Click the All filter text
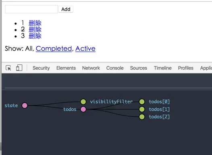Screen dimensions: 212x155 pyautogui.click(x=29, y=48)
